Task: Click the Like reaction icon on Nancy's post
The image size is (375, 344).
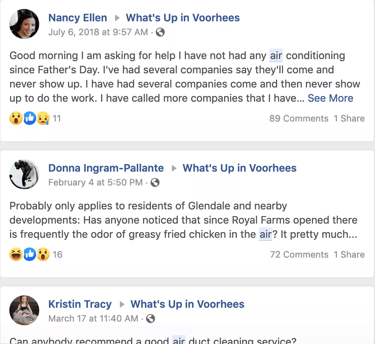Action: [30, 119]
